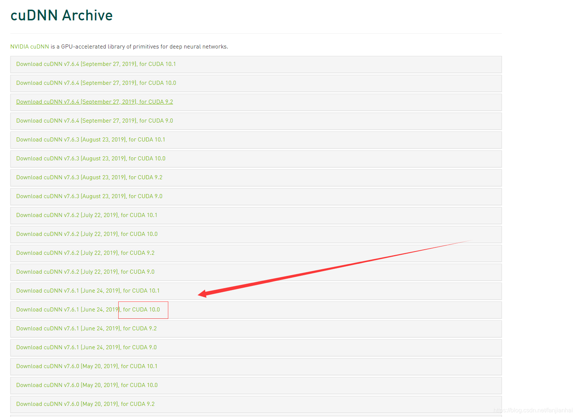Open cuDNN v7.6.3 download for CUDA 9.0
The height and width of the screenshot is (417, 576).
89,196
